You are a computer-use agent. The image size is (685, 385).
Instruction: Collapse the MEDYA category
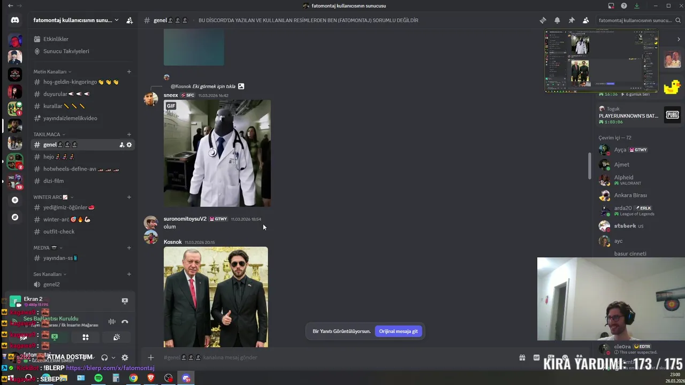pyautogui.click(x=48, y=248)
